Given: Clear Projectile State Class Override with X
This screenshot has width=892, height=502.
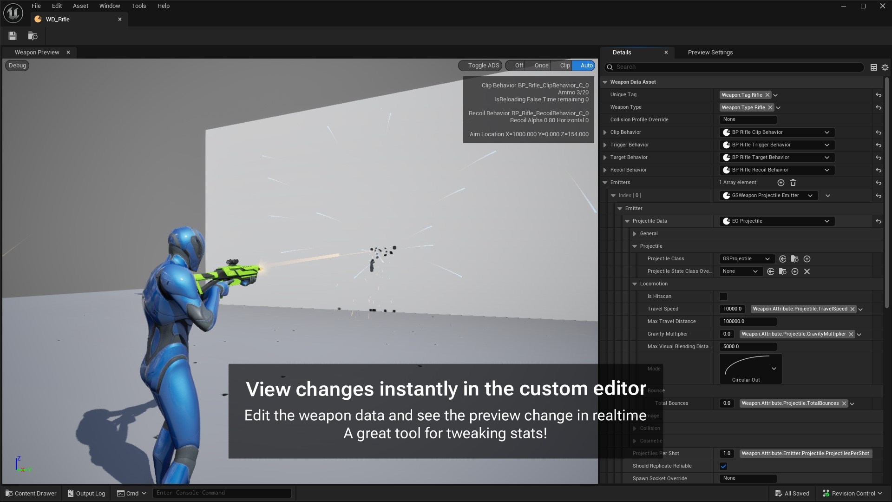Looking at the screenshot, I should [807, 271].
